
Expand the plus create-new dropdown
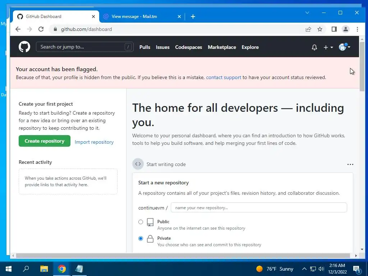pos(328,47)
